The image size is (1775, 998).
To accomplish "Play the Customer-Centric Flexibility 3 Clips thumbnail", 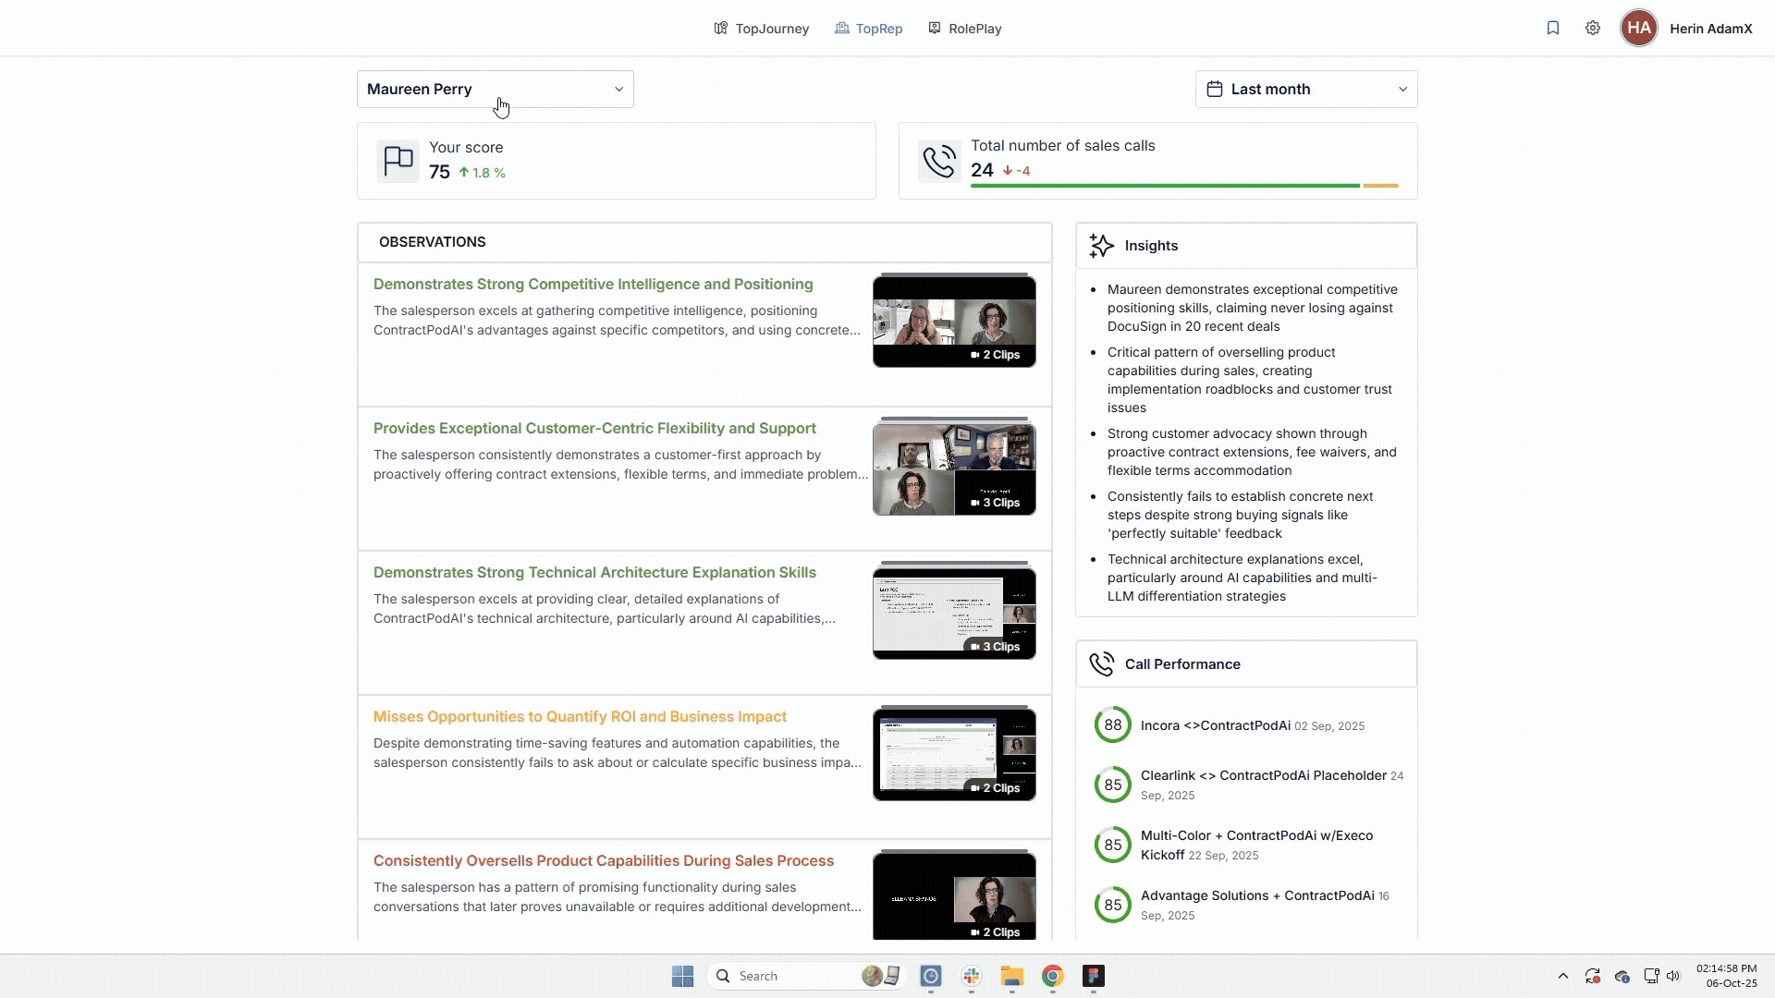I will click(954, 469).
